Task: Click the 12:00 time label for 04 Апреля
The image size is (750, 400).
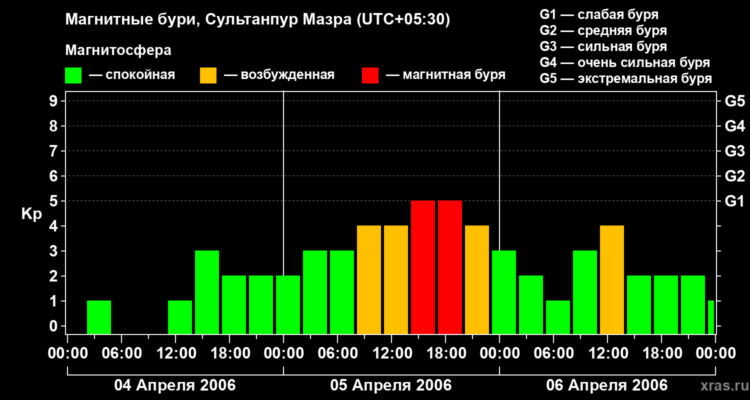Action: 175,353
